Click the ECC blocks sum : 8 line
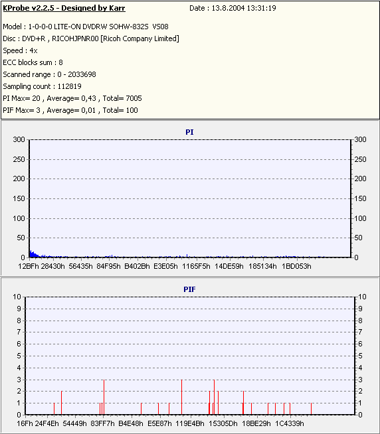 pyautogui.click(x=33, y=62)
